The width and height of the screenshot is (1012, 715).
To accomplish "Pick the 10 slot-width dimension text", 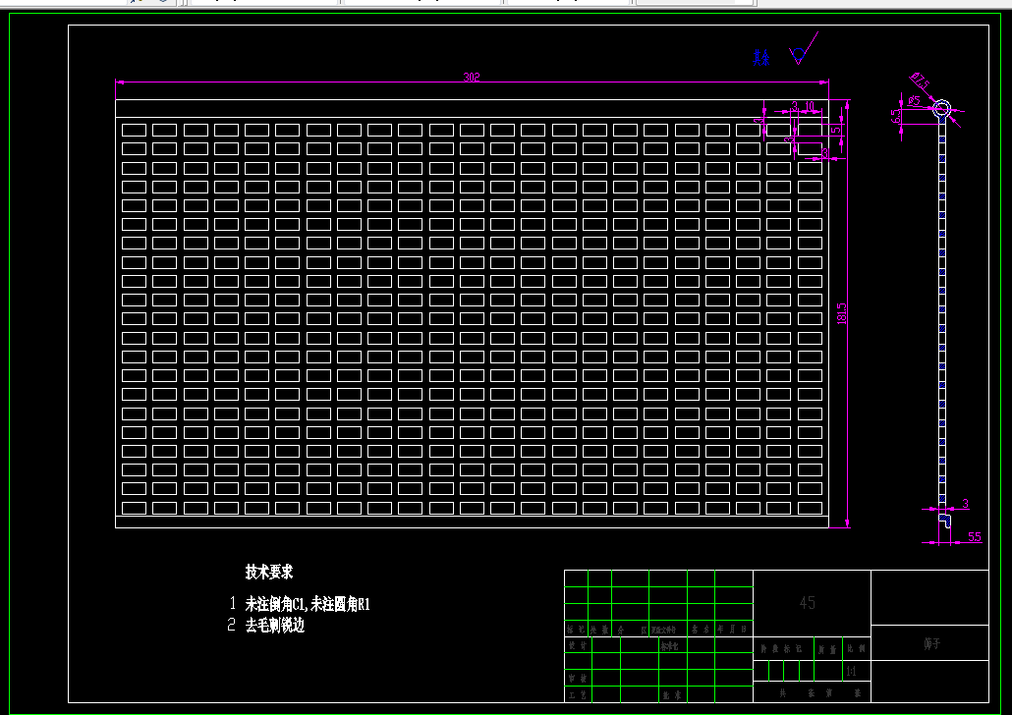I will [x=810, y=106].
